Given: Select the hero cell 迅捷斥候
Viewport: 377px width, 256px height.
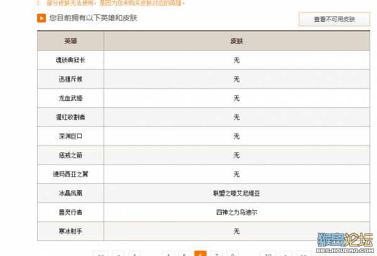Looking at the screenshot, I should point(70,79).
